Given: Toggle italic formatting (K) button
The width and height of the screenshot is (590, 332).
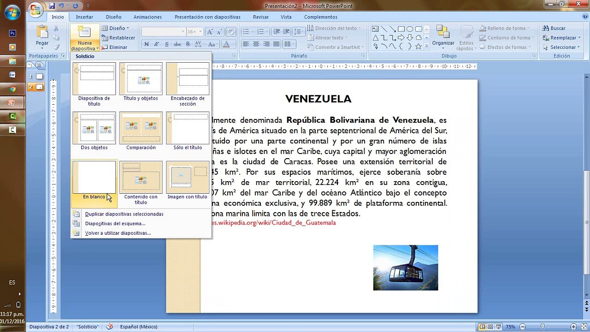Looking at the screenshot, I should (156, 44).
